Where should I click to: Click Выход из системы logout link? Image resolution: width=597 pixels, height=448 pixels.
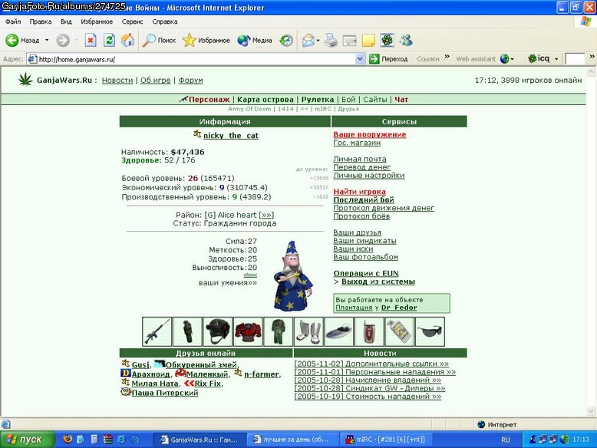(378, 282)
